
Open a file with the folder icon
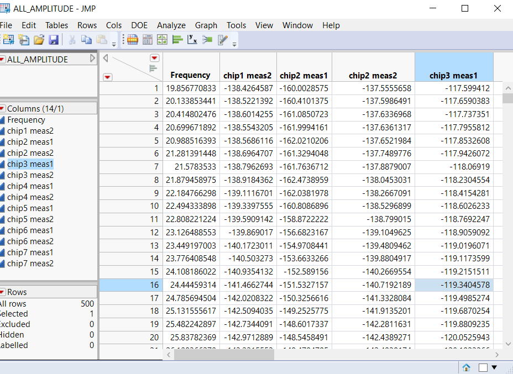[39, 40]
